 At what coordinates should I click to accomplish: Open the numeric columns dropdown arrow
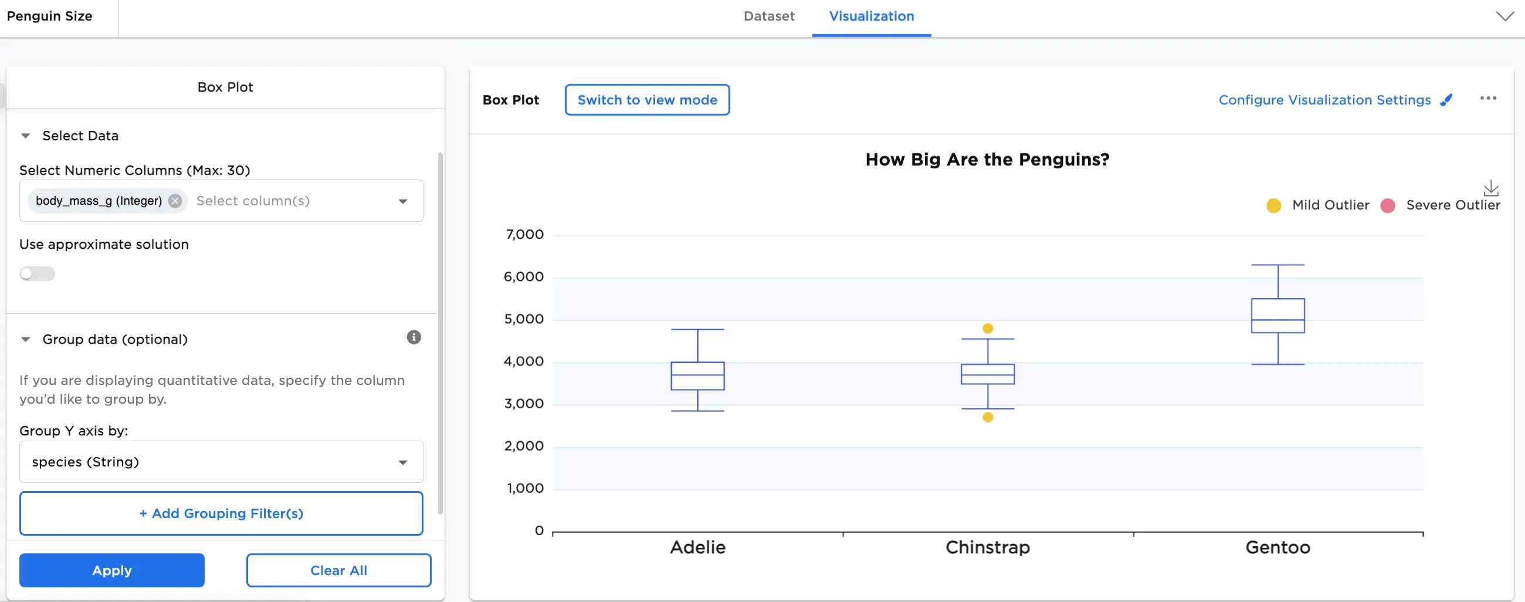click(402, 201)
